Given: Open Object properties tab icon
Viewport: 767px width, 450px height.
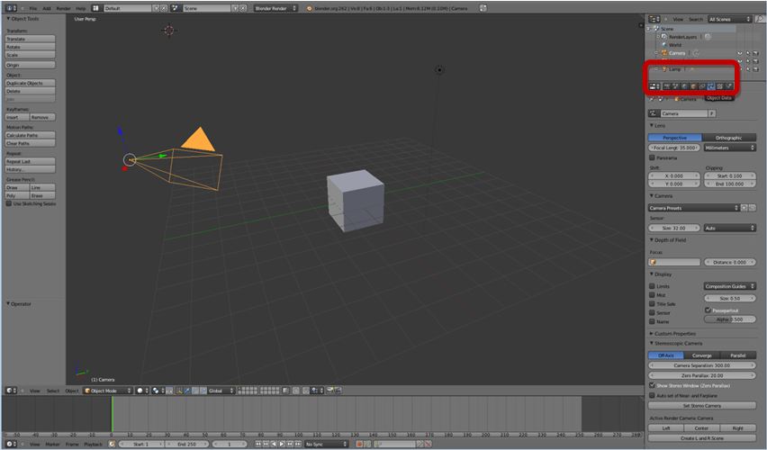Looking at the screenshot, I should click(x=692, y=86).
